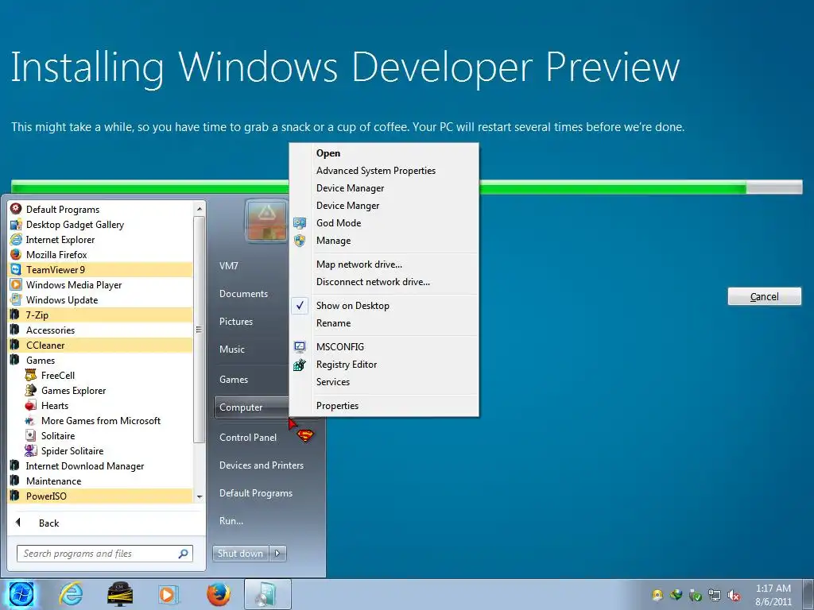814x610 pixels.
Task: Open Documents link in Start menu
Action: (243, 294)
